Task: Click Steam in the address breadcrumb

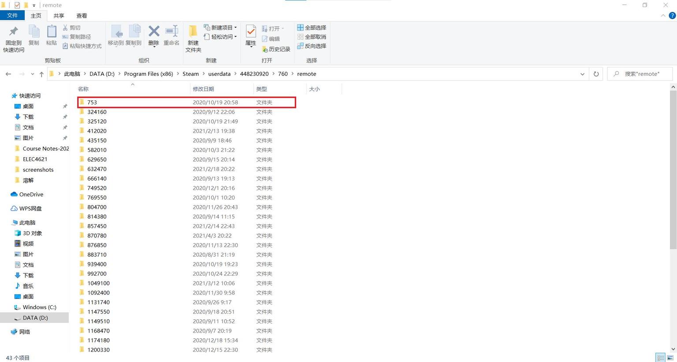Action: pos(190,74)
